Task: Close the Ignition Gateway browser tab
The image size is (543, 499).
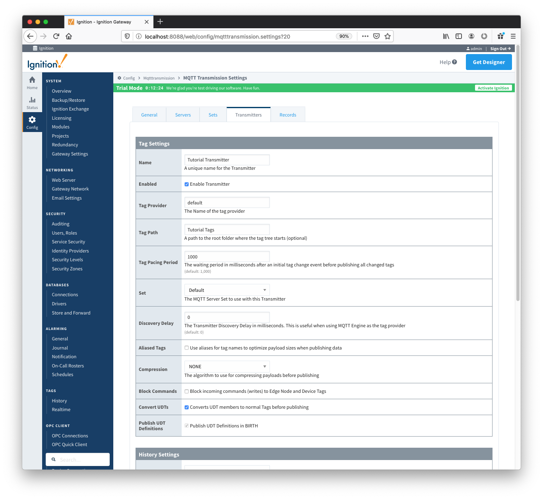Action: point(147,22)
